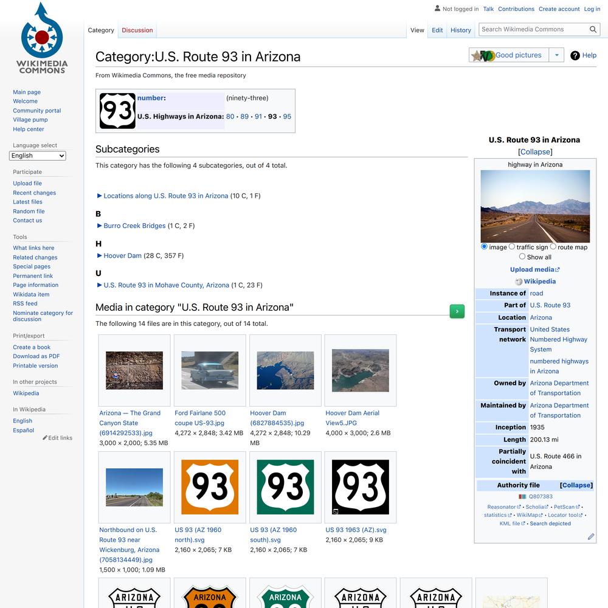Open the Hoover Dam Aerial View5 thumbnail
Viewport: 608px width, 608px height.
point(361,370)
